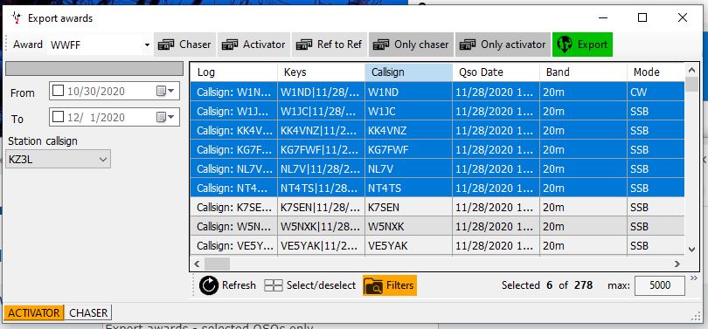Screen dimensions: 708x329
Task: Click the Ref to Ref button
Action: click(x=330, y=45)
